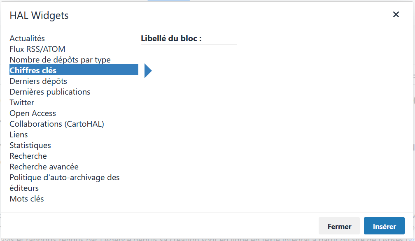
Task: Select the Actualités widget
Action: tap(27, 38)
